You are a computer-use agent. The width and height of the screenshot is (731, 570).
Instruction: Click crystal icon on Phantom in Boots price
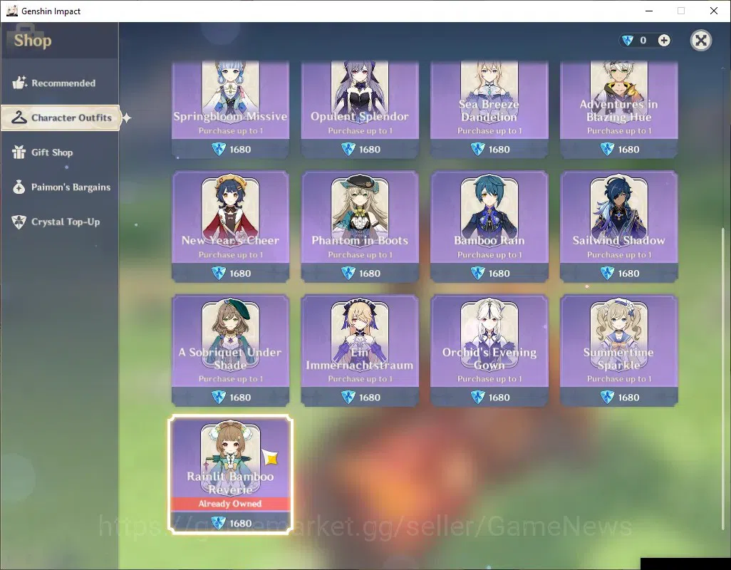tap(348, 273)
